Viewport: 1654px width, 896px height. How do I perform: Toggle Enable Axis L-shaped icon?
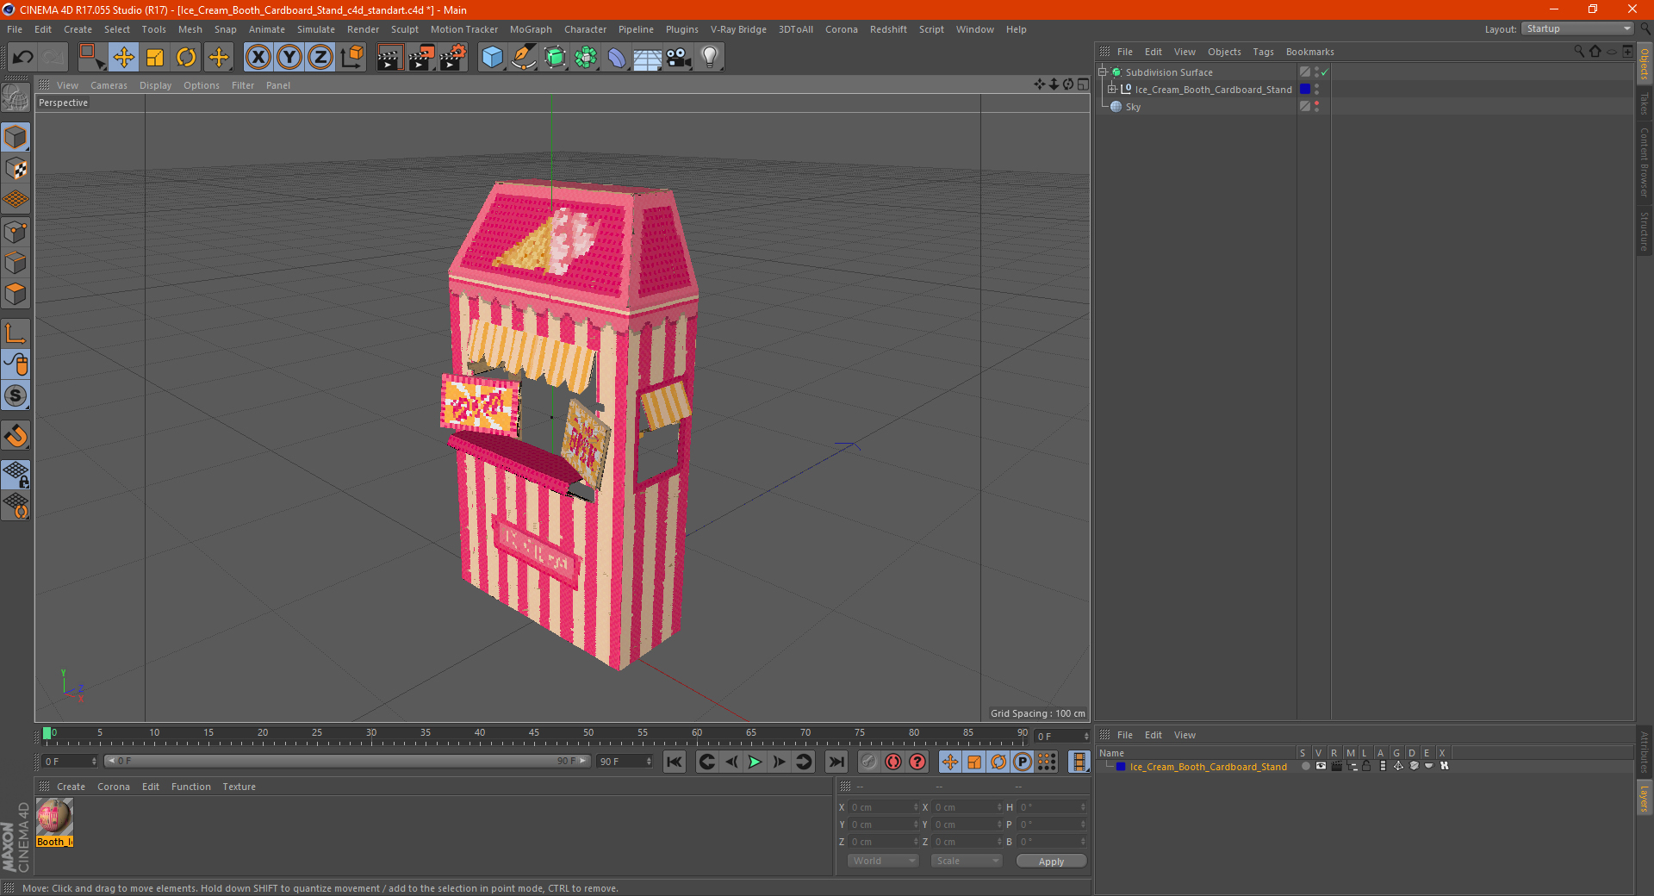tap(16, 333)
